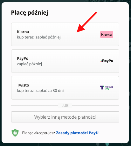Select the PayPo payment option

tap(65, 61)
